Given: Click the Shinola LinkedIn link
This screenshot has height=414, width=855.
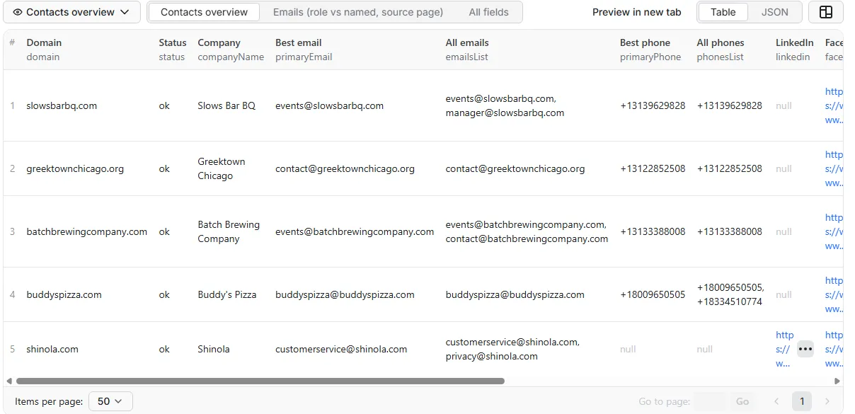Looking at the screenshot, I should point(784,349).
